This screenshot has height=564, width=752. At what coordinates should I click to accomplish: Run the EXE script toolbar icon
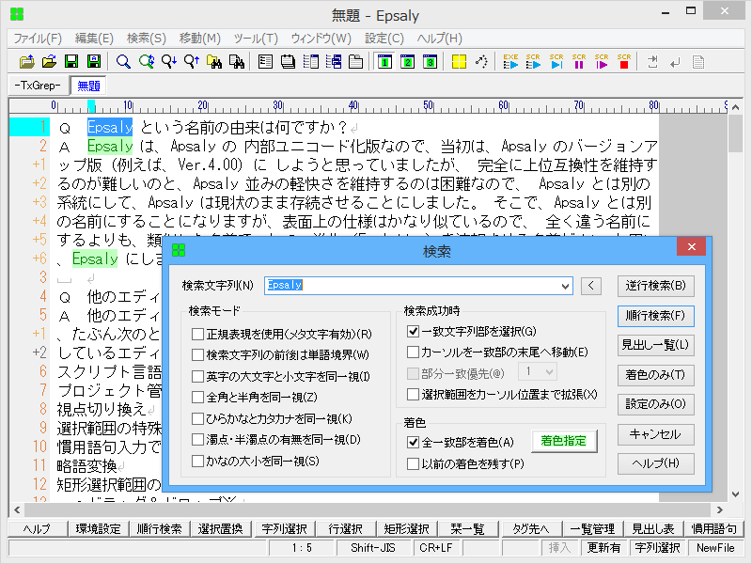(510, 61)
